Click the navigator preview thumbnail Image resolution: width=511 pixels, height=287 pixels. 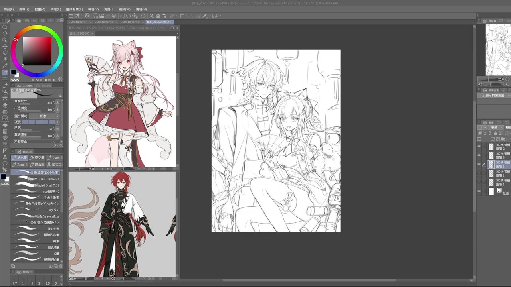pyautogui.click(x=498, y=49)
